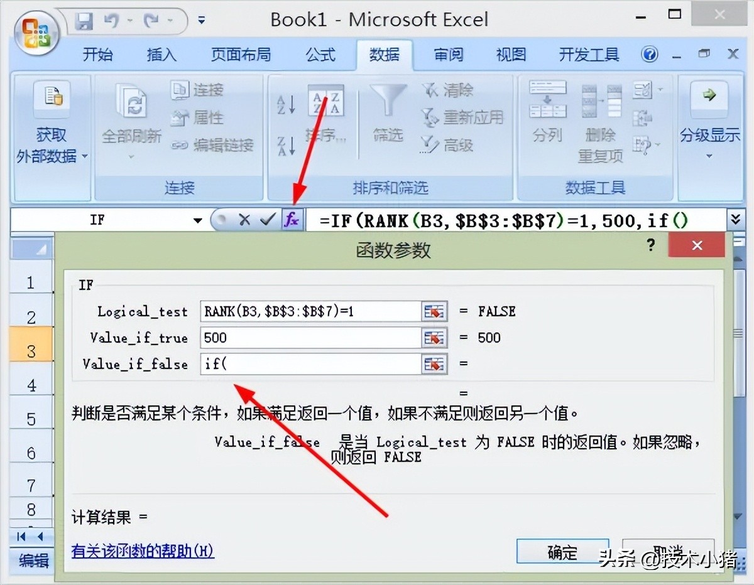Minimize the ribbon window button
The image size is (754, 585).
point(677,56)
